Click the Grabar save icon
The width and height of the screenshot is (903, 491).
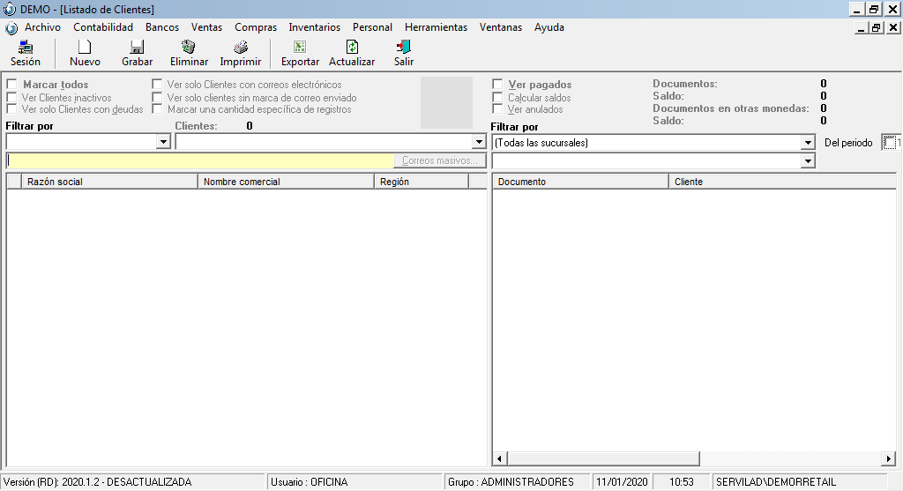point(137,48)
